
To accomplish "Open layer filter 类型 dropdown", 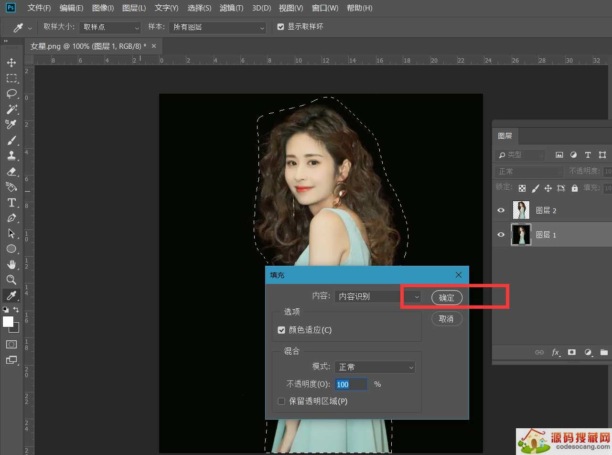I will pyautogui.click(x=520, y=155).
